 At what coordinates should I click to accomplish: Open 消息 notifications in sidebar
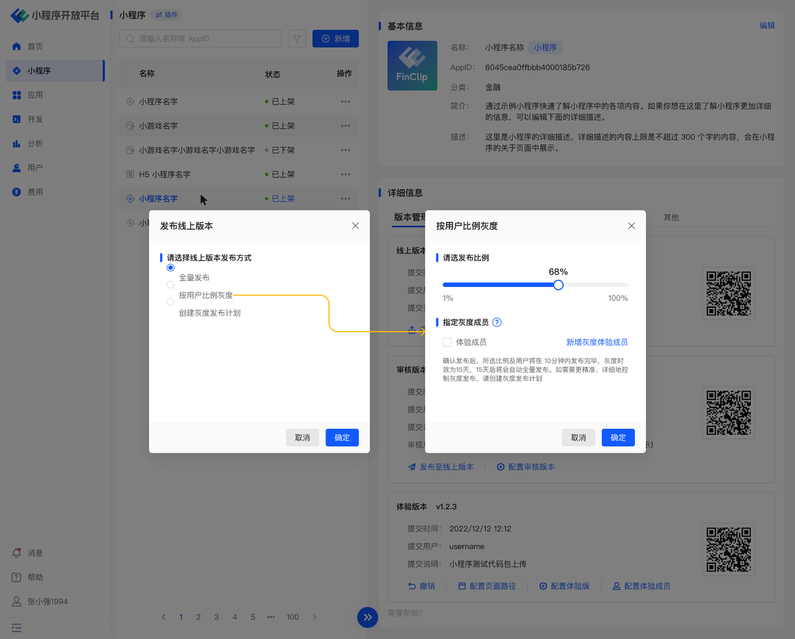pyautogui.click(x=35, y=553)
